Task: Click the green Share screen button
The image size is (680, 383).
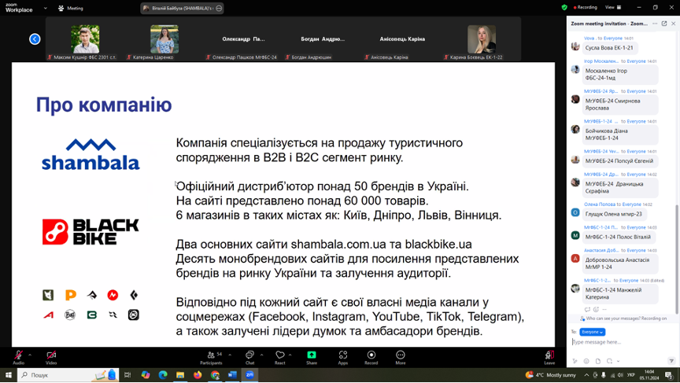Action: point(312,357)
